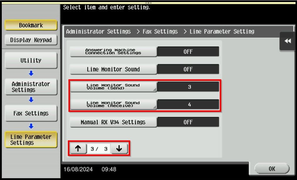Go to Administrator Settings in sidebar

(x=31, y=87)
